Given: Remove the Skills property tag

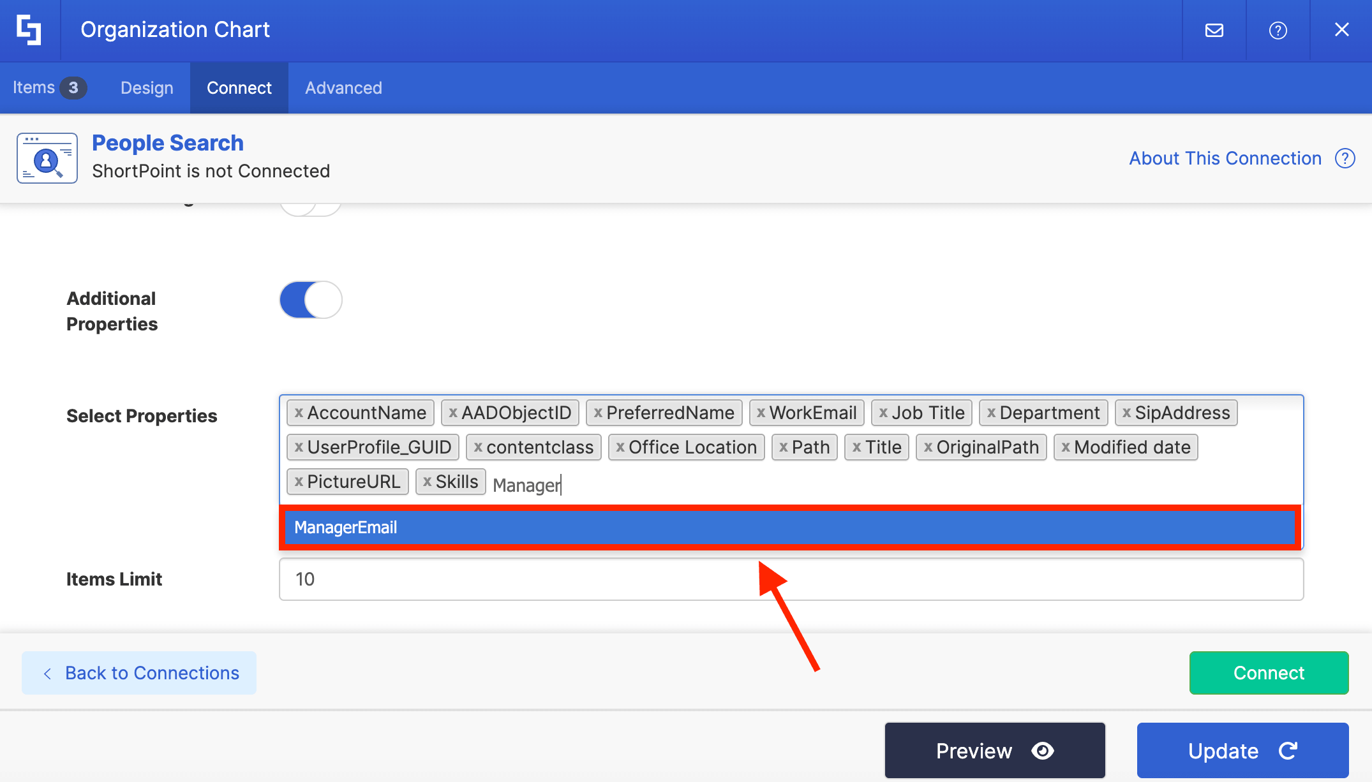Looking at the screenshot, I should pyautogui.click(x=427, y=482).
